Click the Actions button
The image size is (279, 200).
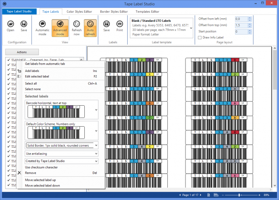(22, 52)
